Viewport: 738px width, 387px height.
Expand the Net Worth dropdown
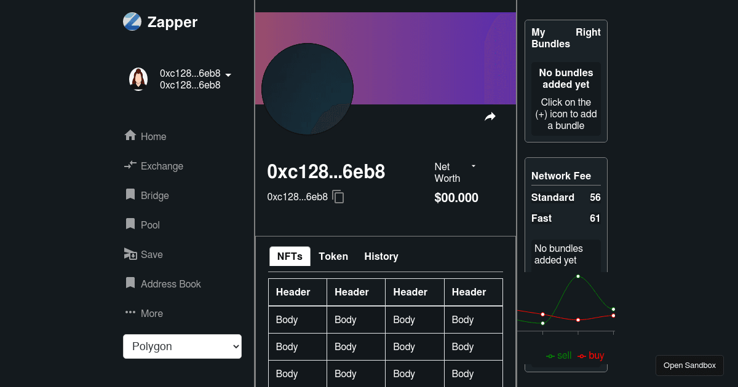473,165
